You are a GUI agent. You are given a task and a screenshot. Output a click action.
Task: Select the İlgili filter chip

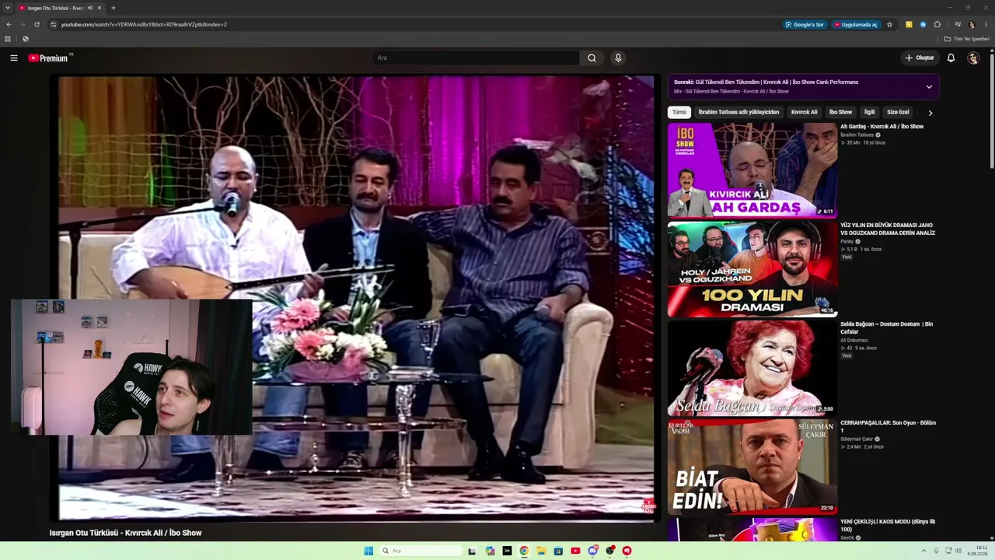tap(869, 112)
